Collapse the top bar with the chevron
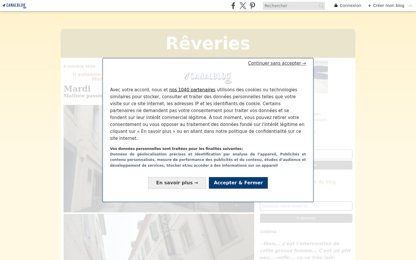Viewport: 416px width, 260px height. (x=410, y=5)
